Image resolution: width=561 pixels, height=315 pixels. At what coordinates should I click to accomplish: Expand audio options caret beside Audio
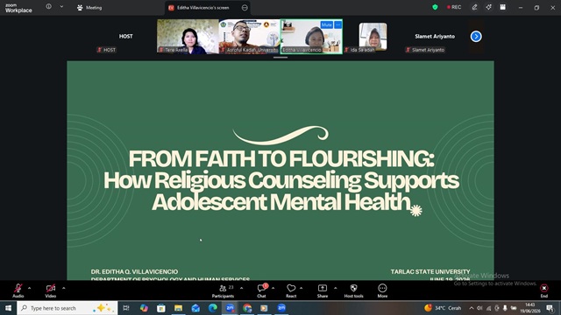29,288
